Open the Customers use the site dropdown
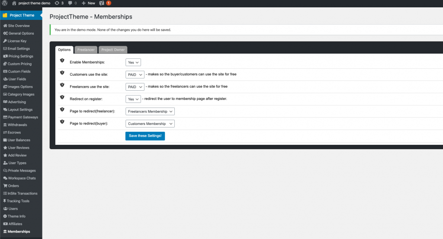 pyautogui.click(x=135, y=74)
